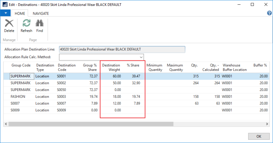Image resolution: width=273 pixels, height=143 pixels.
Task: Click Qty. value 315 in row S0001
Action: pyautogui.click(x=196, y=76)
